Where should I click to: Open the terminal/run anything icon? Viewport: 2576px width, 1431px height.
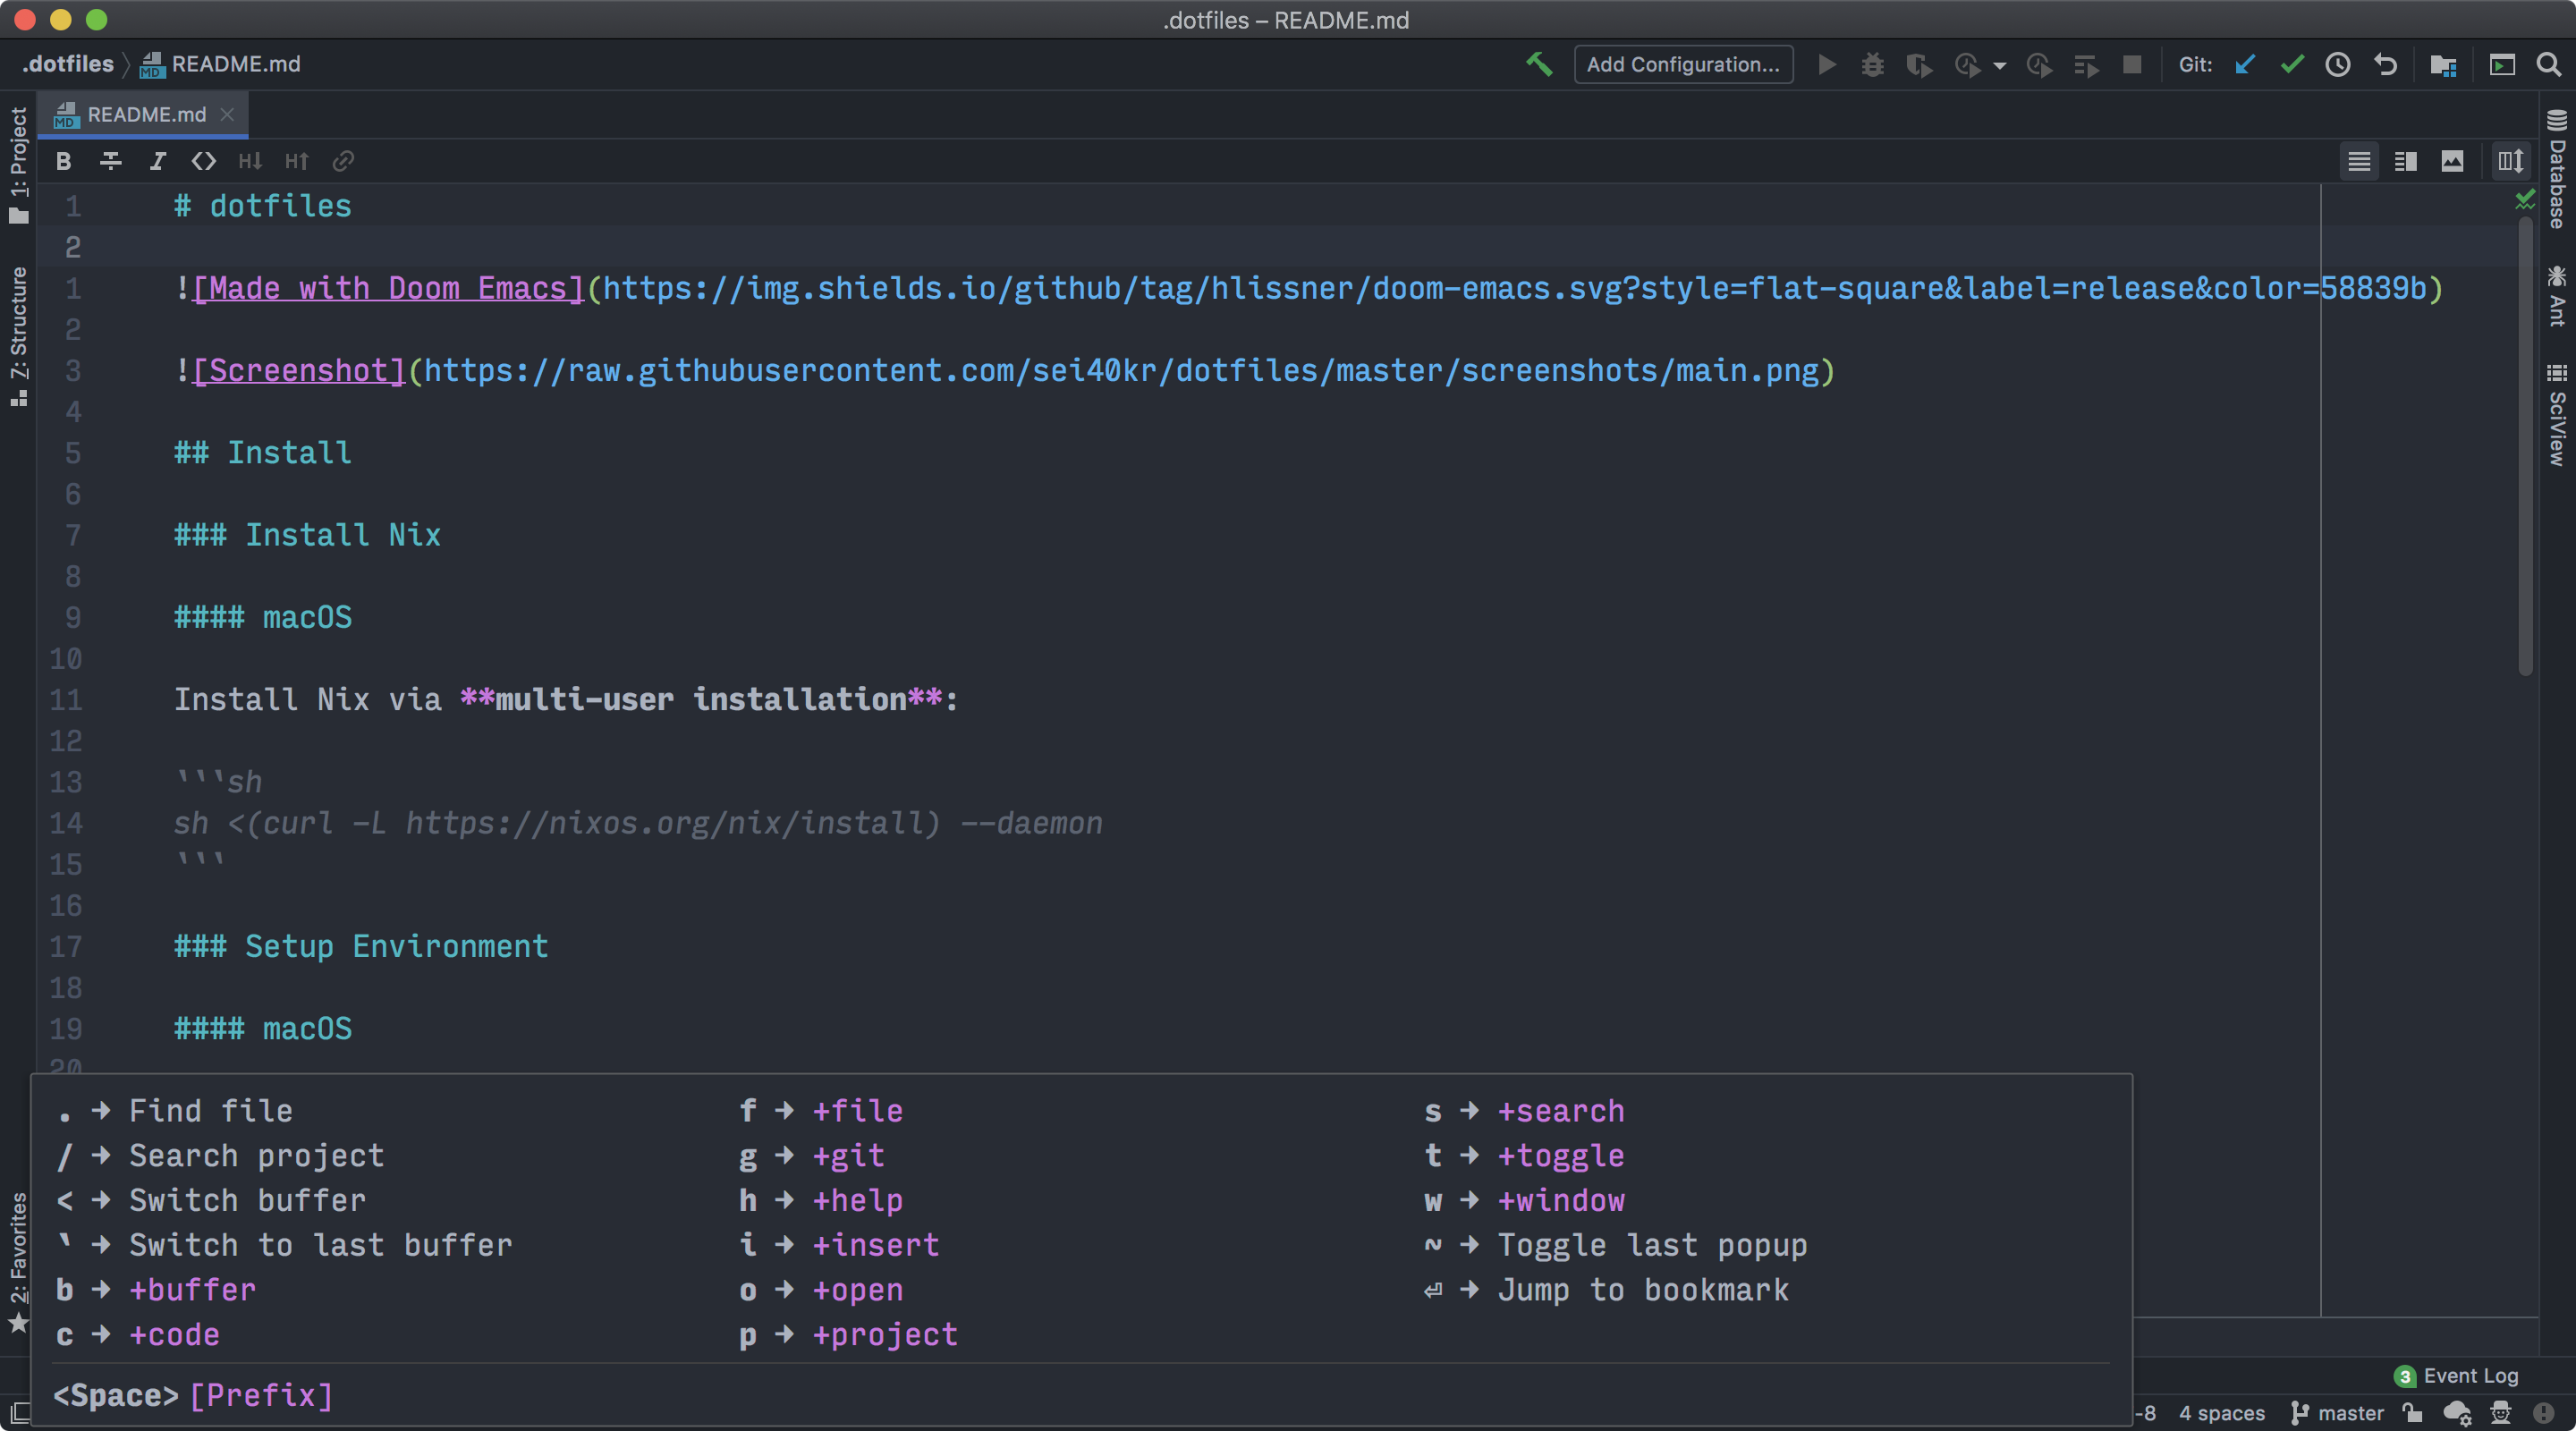click(x=2502, y=65)
